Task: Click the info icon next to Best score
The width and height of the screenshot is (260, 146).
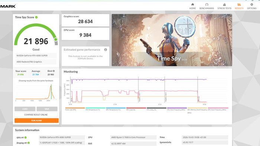Action: pyautogui.click(x=53, y=71)
